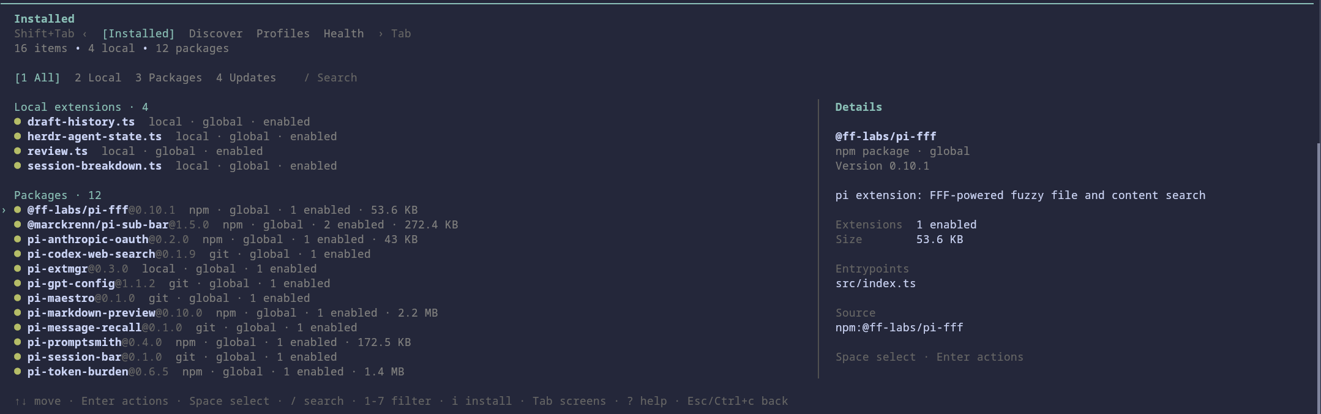Select the herdr-agent-state.ts extension row

coord(176,137)
